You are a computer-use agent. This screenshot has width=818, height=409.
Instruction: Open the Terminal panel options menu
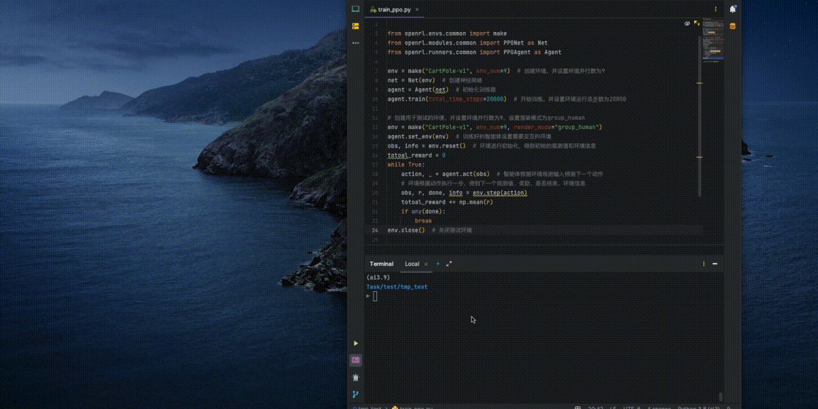tap(704, 264)
